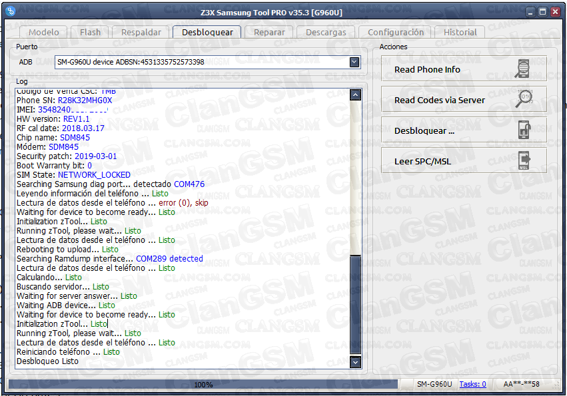
Task: Click 'COM289 detected' in the log
Action: tap(169, 259)
